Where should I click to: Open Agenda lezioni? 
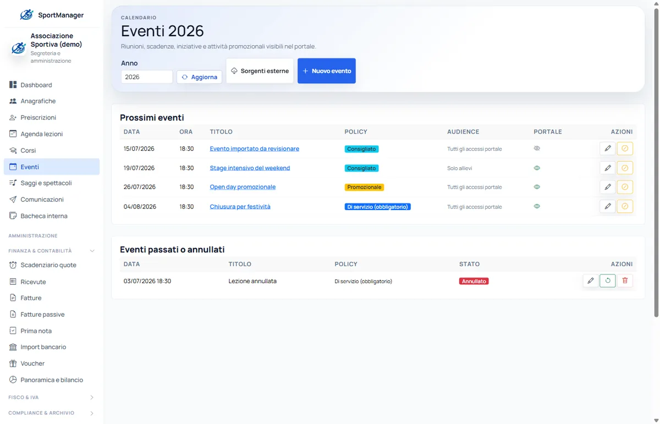point(52,134)
